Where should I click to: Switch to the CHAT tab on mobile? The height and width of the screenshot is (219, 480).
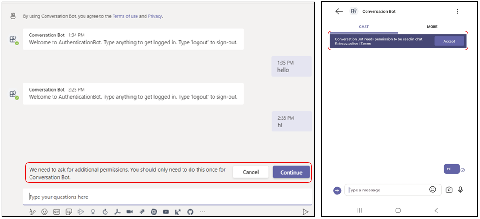(364, 27)
